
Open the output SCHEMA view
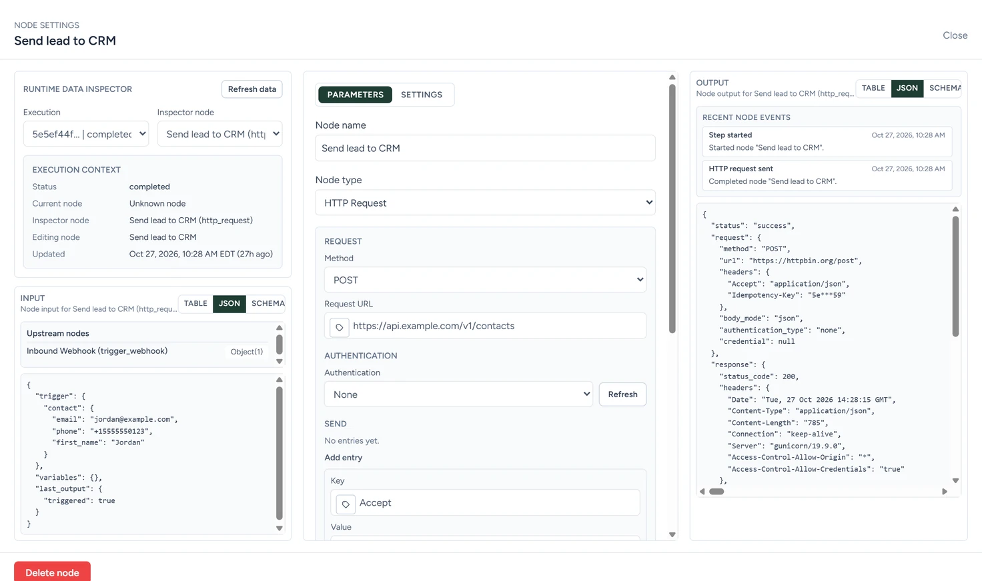tap(943, 89)
